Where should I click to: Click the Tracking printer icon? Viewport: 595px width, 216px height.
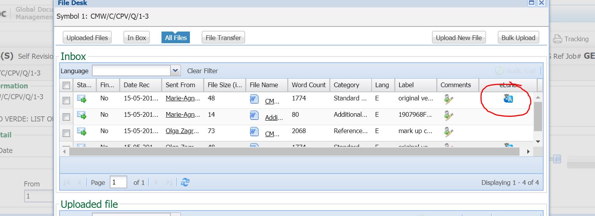558,39
